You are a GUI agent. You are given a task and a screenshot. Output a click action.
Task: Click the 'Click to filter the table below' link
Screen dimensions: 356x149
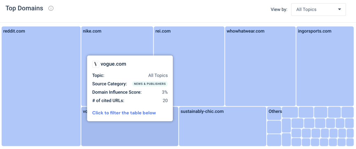124,113
